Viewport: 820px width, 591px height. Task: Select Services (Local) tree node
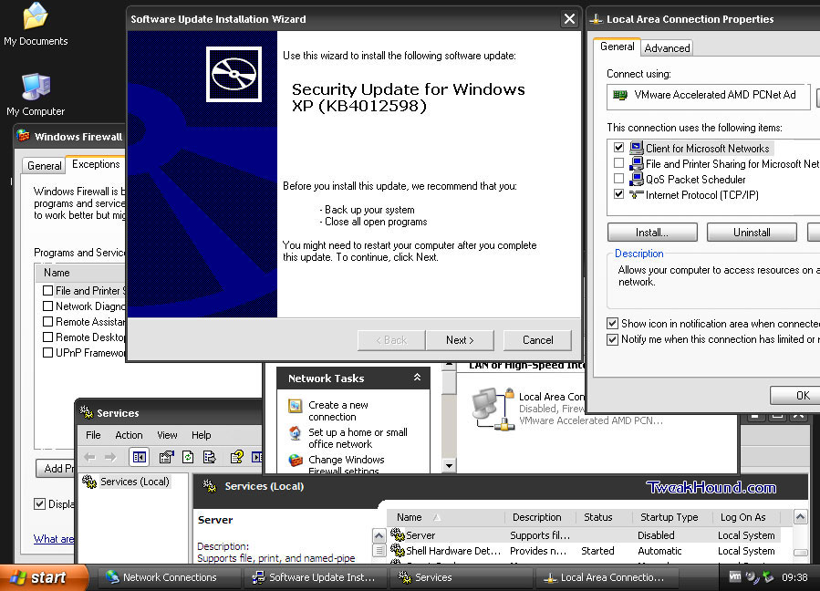coord(126,482)
